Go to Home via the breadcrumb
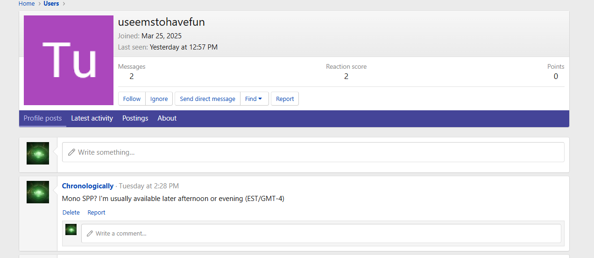Image resolution: width=594 pixels, height=258 pixels. 27,4
